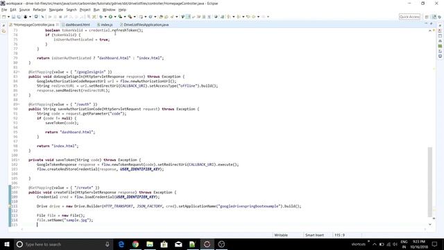Click the Open Perspective icon

click(427, 17)
